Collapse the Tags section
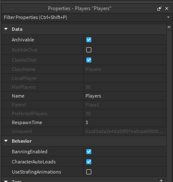 pyautogui.click(x=6, y=181)
